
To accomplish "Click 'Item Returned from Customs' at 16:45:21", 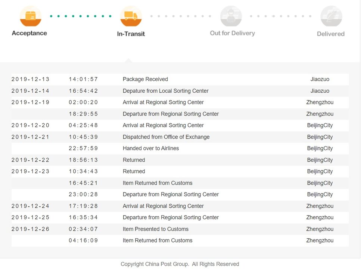I will click(x=158, y=183).
